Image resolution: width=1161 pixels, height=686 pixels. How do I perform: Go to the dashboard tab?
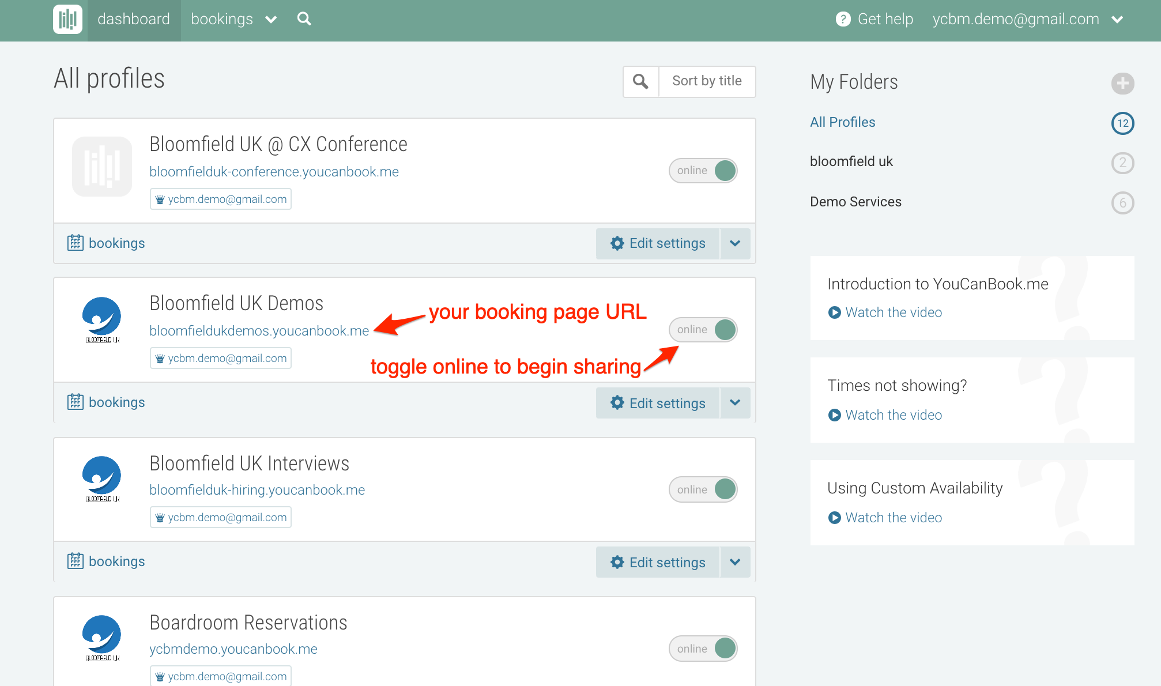[x=134, y=20]
